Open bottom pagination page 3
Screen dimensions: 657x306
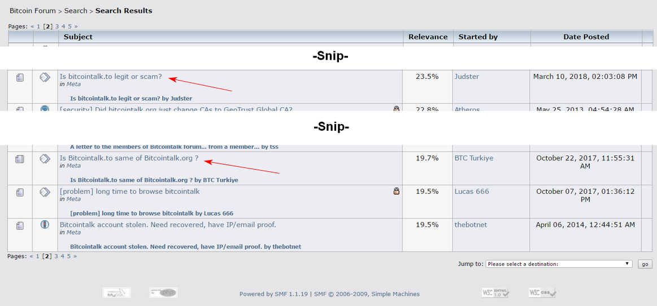[x=56, y=256]
